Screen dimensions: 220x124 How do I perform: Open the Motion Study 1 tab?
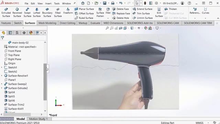click(38, 119)
